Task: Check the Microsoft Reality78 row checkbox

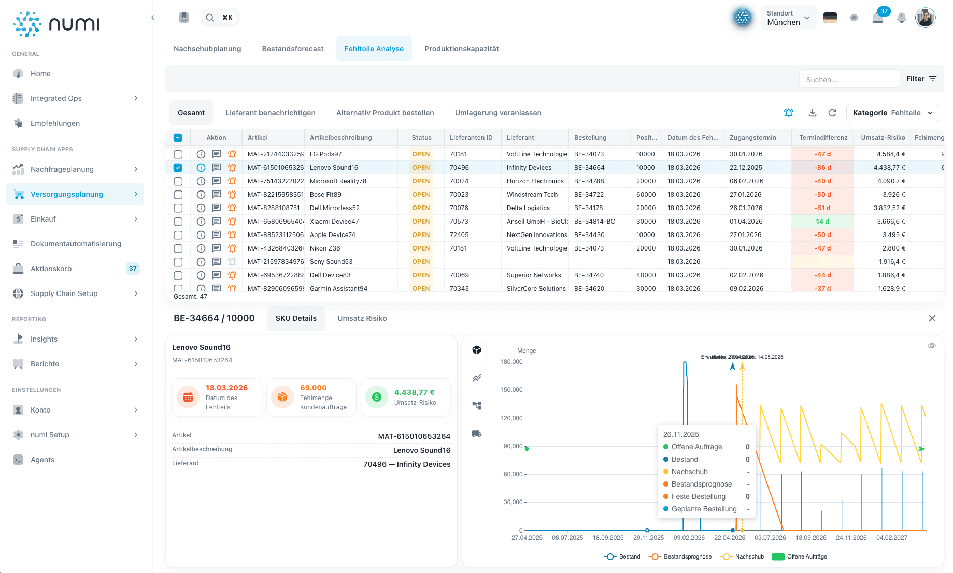Action: (178, 181)
